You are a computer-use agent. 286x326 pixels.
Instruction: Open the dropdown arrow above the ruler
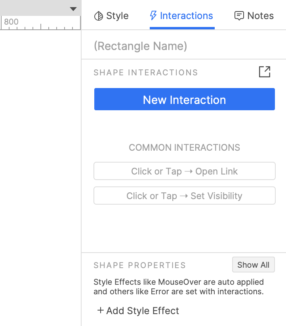[73, 9]
